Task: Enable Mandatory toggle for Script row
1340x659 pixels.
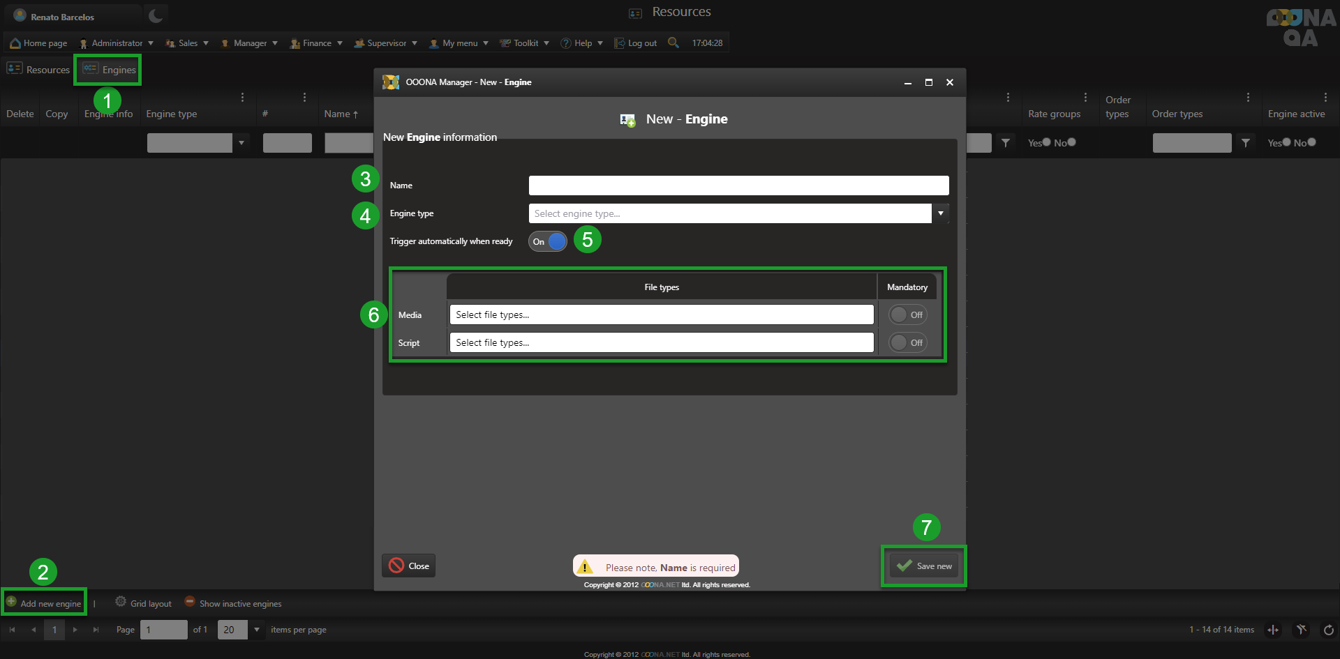Action: (x=907, y=342)
